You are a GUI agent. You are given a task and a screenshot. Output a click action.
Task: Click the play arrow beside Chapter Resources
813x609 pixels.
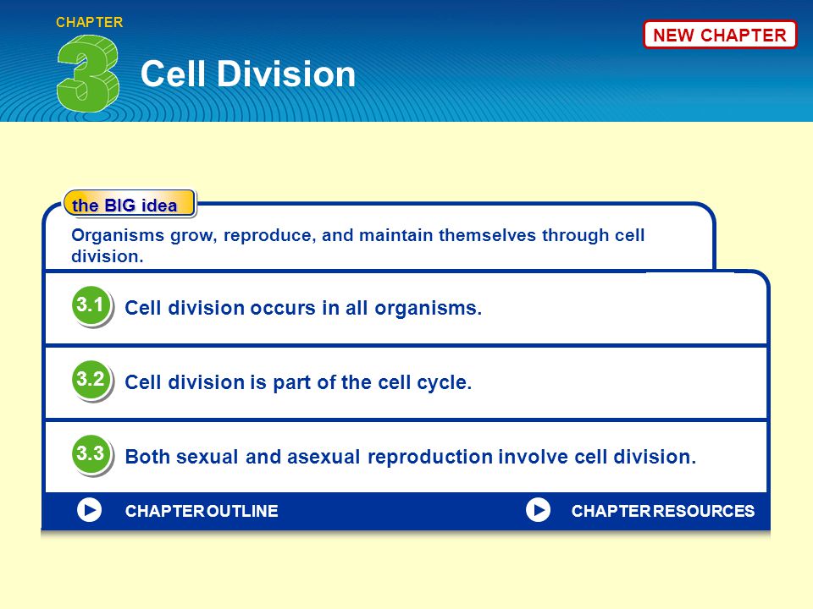click(x=538, y=510)
